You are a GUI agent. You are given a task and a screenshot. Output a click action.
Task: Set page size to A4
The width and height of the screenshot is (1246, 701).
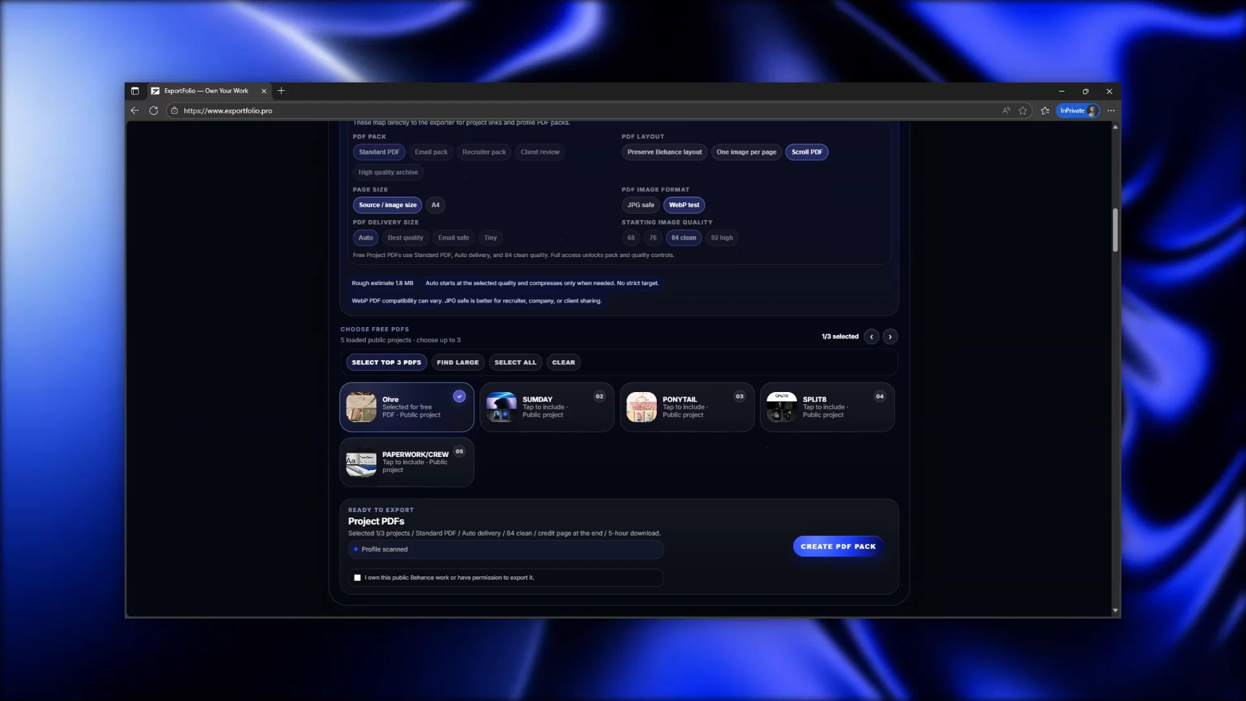[x=435, y=205]
